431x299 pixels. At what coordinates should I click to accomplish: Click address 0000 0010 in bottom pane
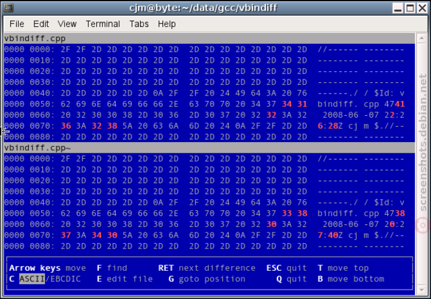pyautogui.click(x=30, y=170)
